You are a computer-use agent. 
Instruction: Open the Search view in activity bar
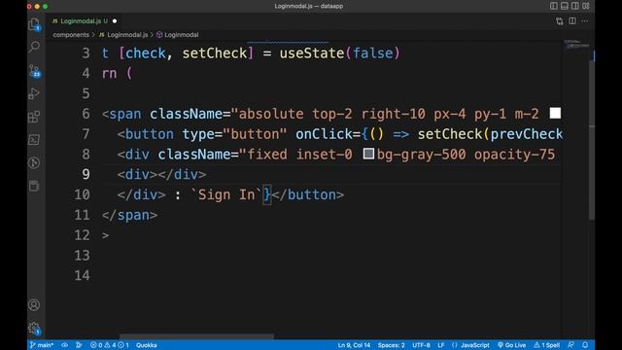(35, 47)
